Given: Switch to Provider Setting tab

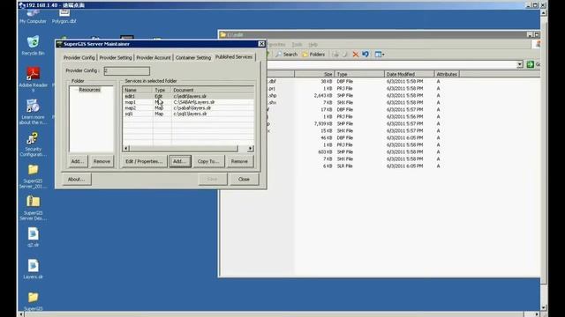Looking at the screenshot, I should point(116,57).
